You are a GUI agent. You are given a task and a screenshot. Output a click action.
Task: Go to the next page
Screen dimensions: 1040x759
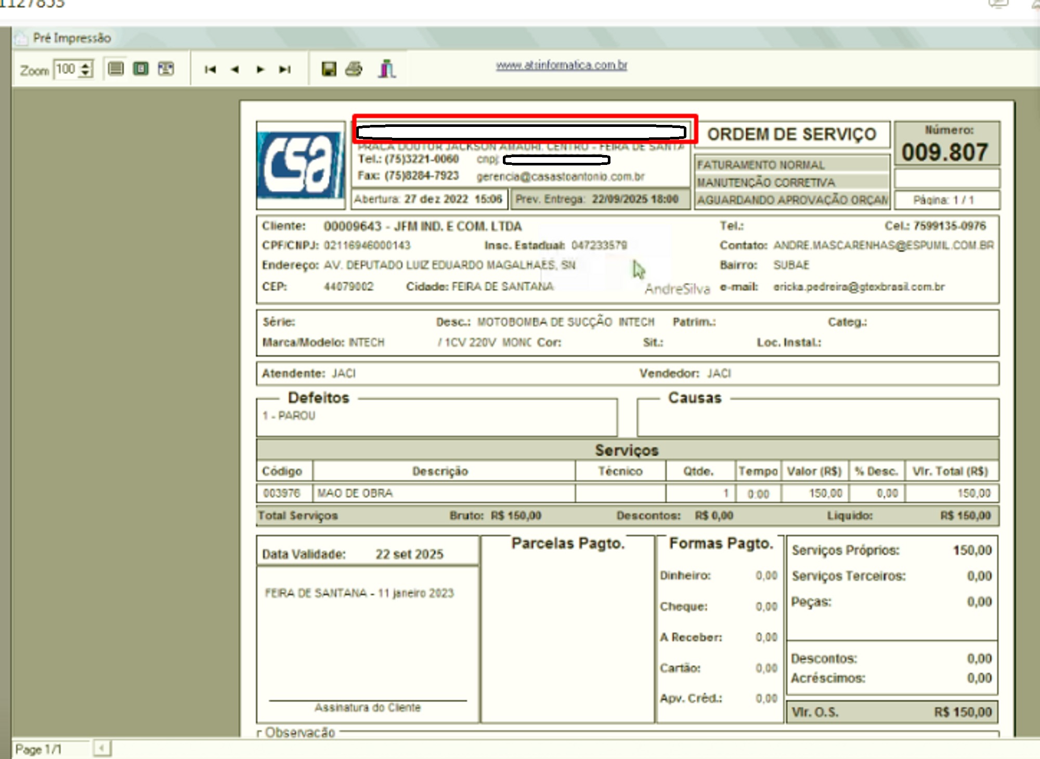(260, 69)
